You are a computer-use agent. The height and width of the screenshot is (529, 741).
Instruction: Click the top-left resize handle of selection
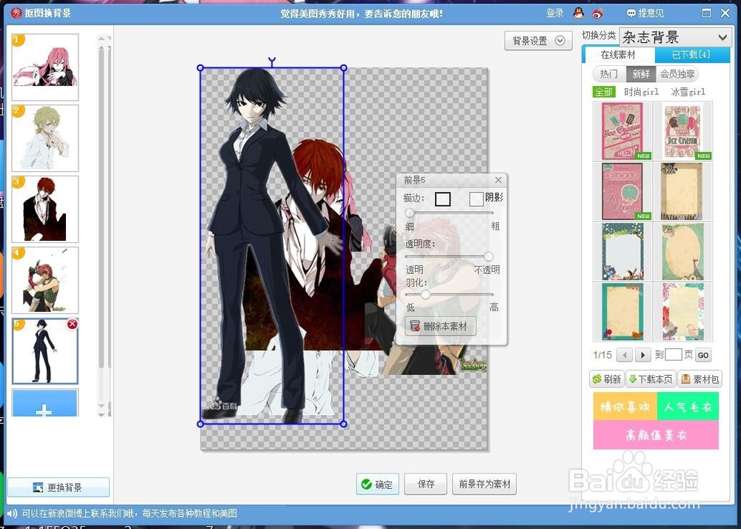click(200, 68)
